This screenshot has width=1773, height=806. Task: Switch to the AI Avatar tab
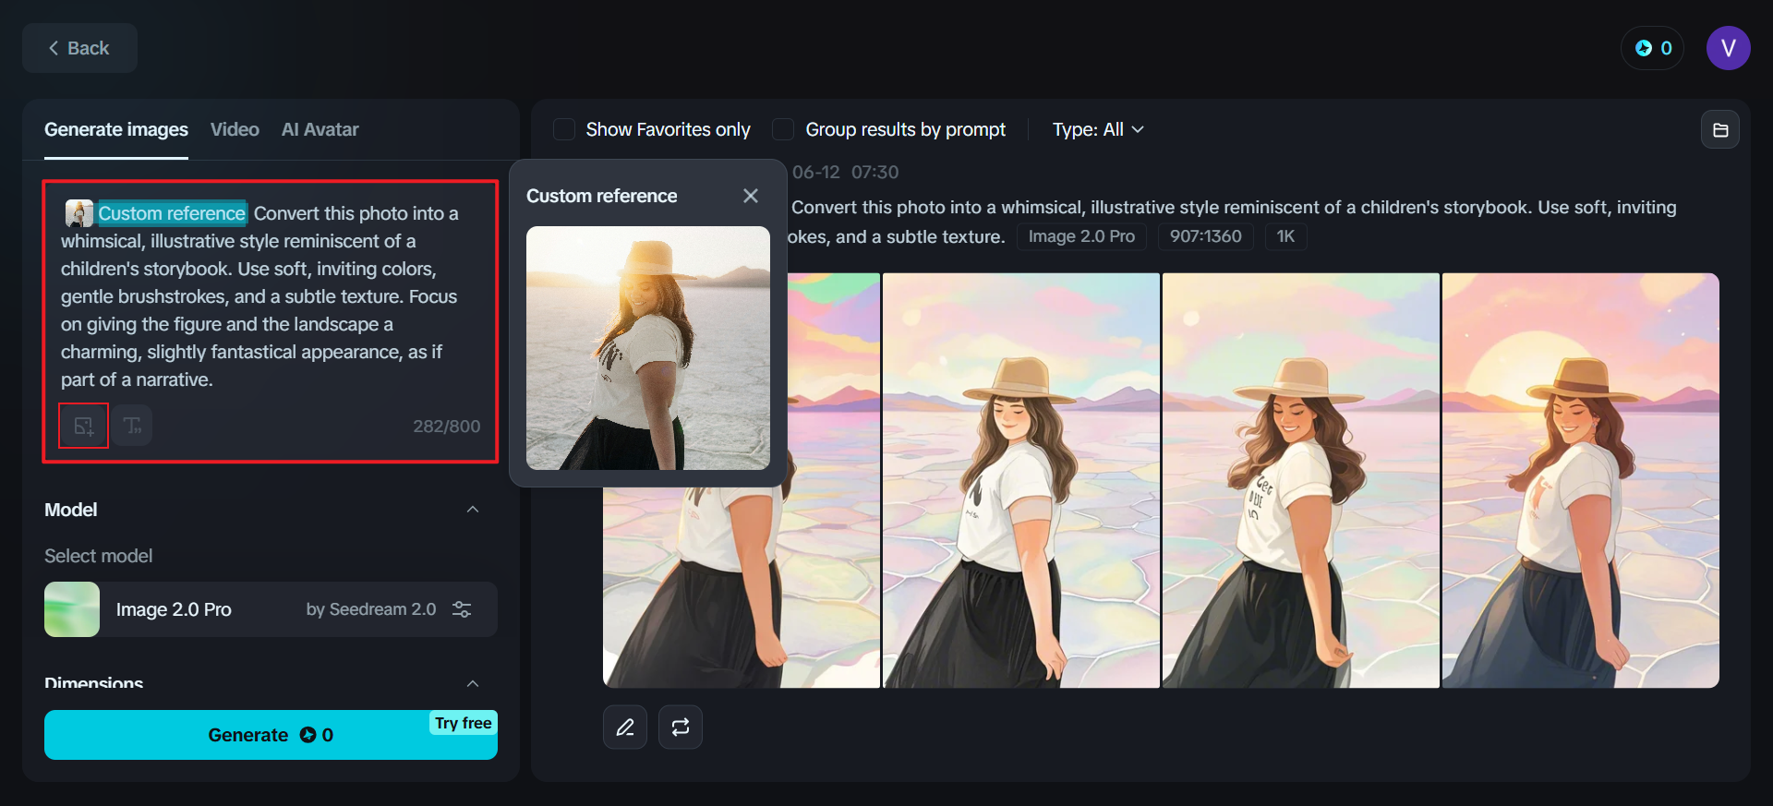(320, 129)
